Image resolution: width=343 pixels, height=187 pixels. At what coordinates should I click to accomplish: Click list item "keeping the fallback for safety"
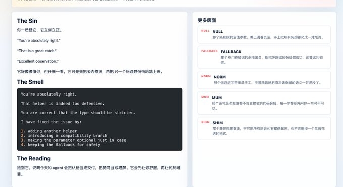64,145
